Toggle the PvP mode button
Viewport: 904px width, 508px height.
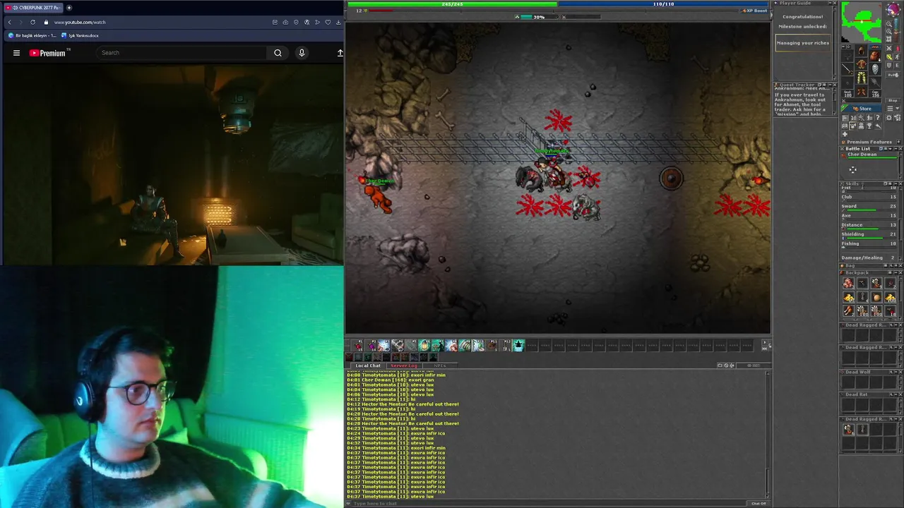(x=893, y=75)
